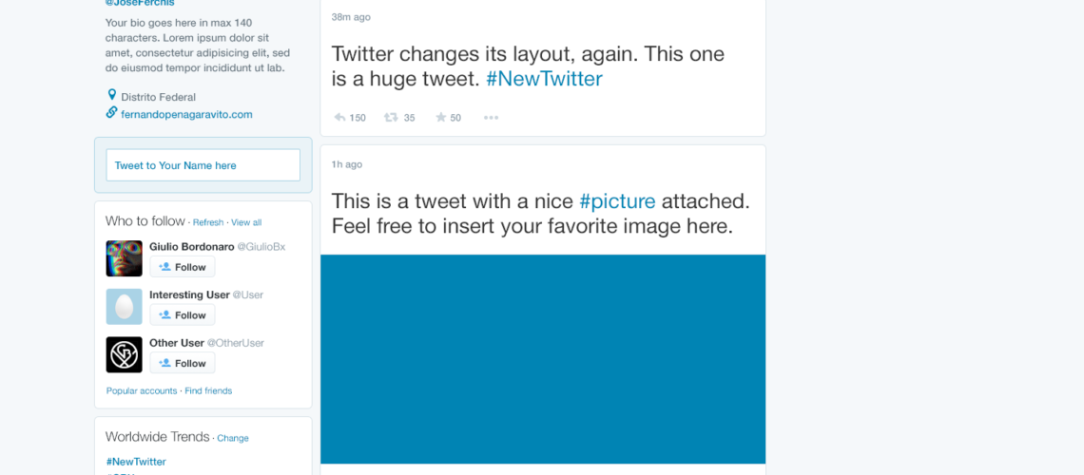
Task: Click the blue attached image in tweet
Action: [x=543, y=359]
